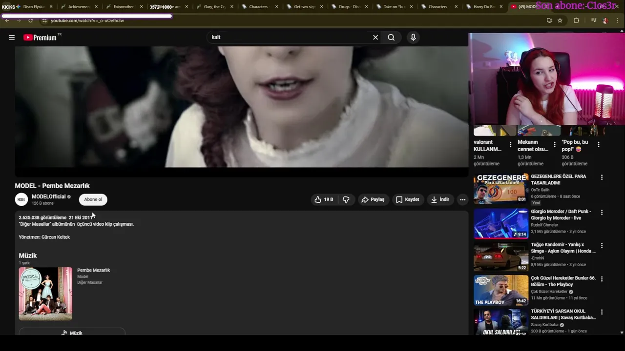Open the YouTube hamburger guide menu
This screenshot has height=351, width=625.
[12, 38]
